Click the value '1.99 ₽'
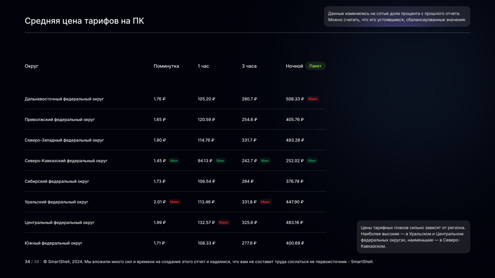 tap(160, 223)
